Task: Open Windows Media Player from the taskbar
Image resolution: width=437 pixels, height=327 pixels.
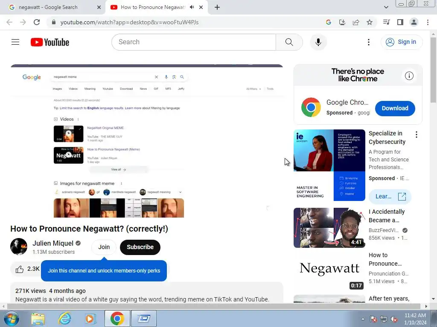Action: click(90, 318)
